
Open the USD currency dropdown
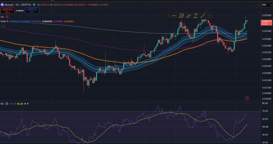tap(267, 5)
